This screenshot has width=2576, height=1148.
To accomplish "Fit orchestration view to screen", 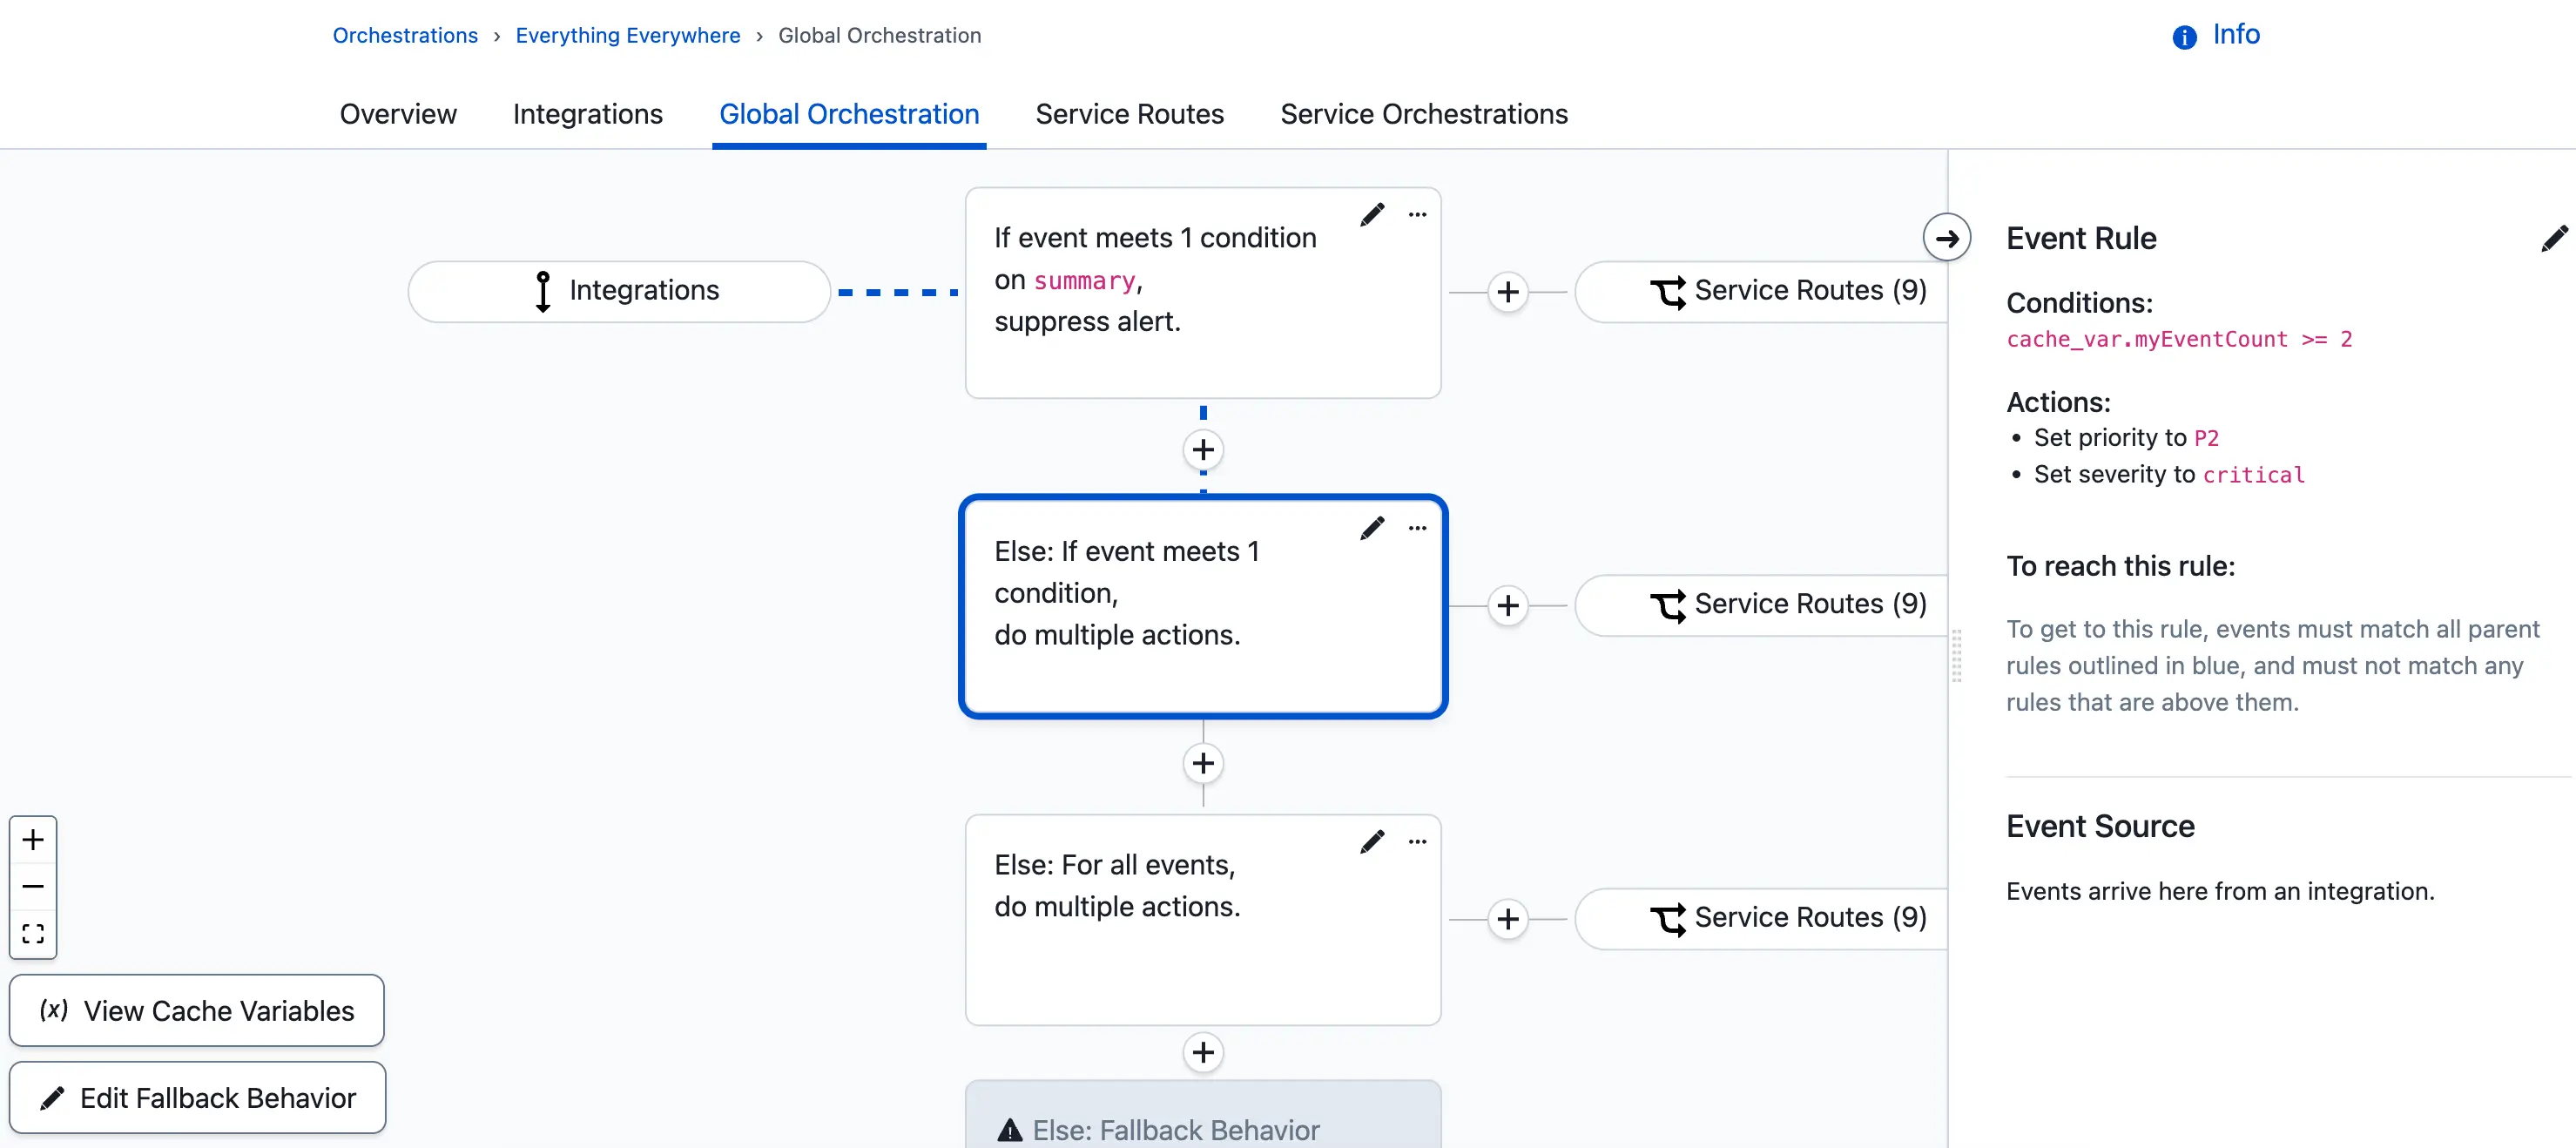I will point(33,934).
